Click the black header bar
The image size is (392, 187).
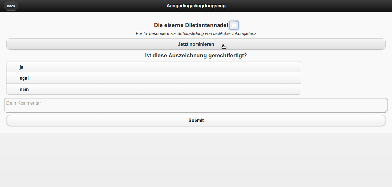pyautogui.click(x=196, y=6)
